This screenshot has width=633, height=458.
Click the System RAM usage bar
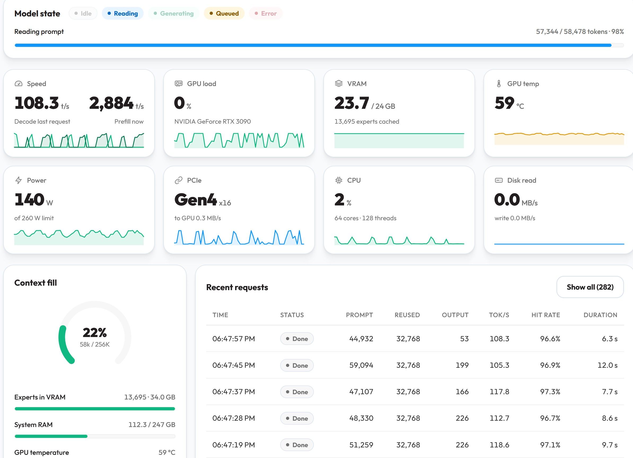click(95, 436)
